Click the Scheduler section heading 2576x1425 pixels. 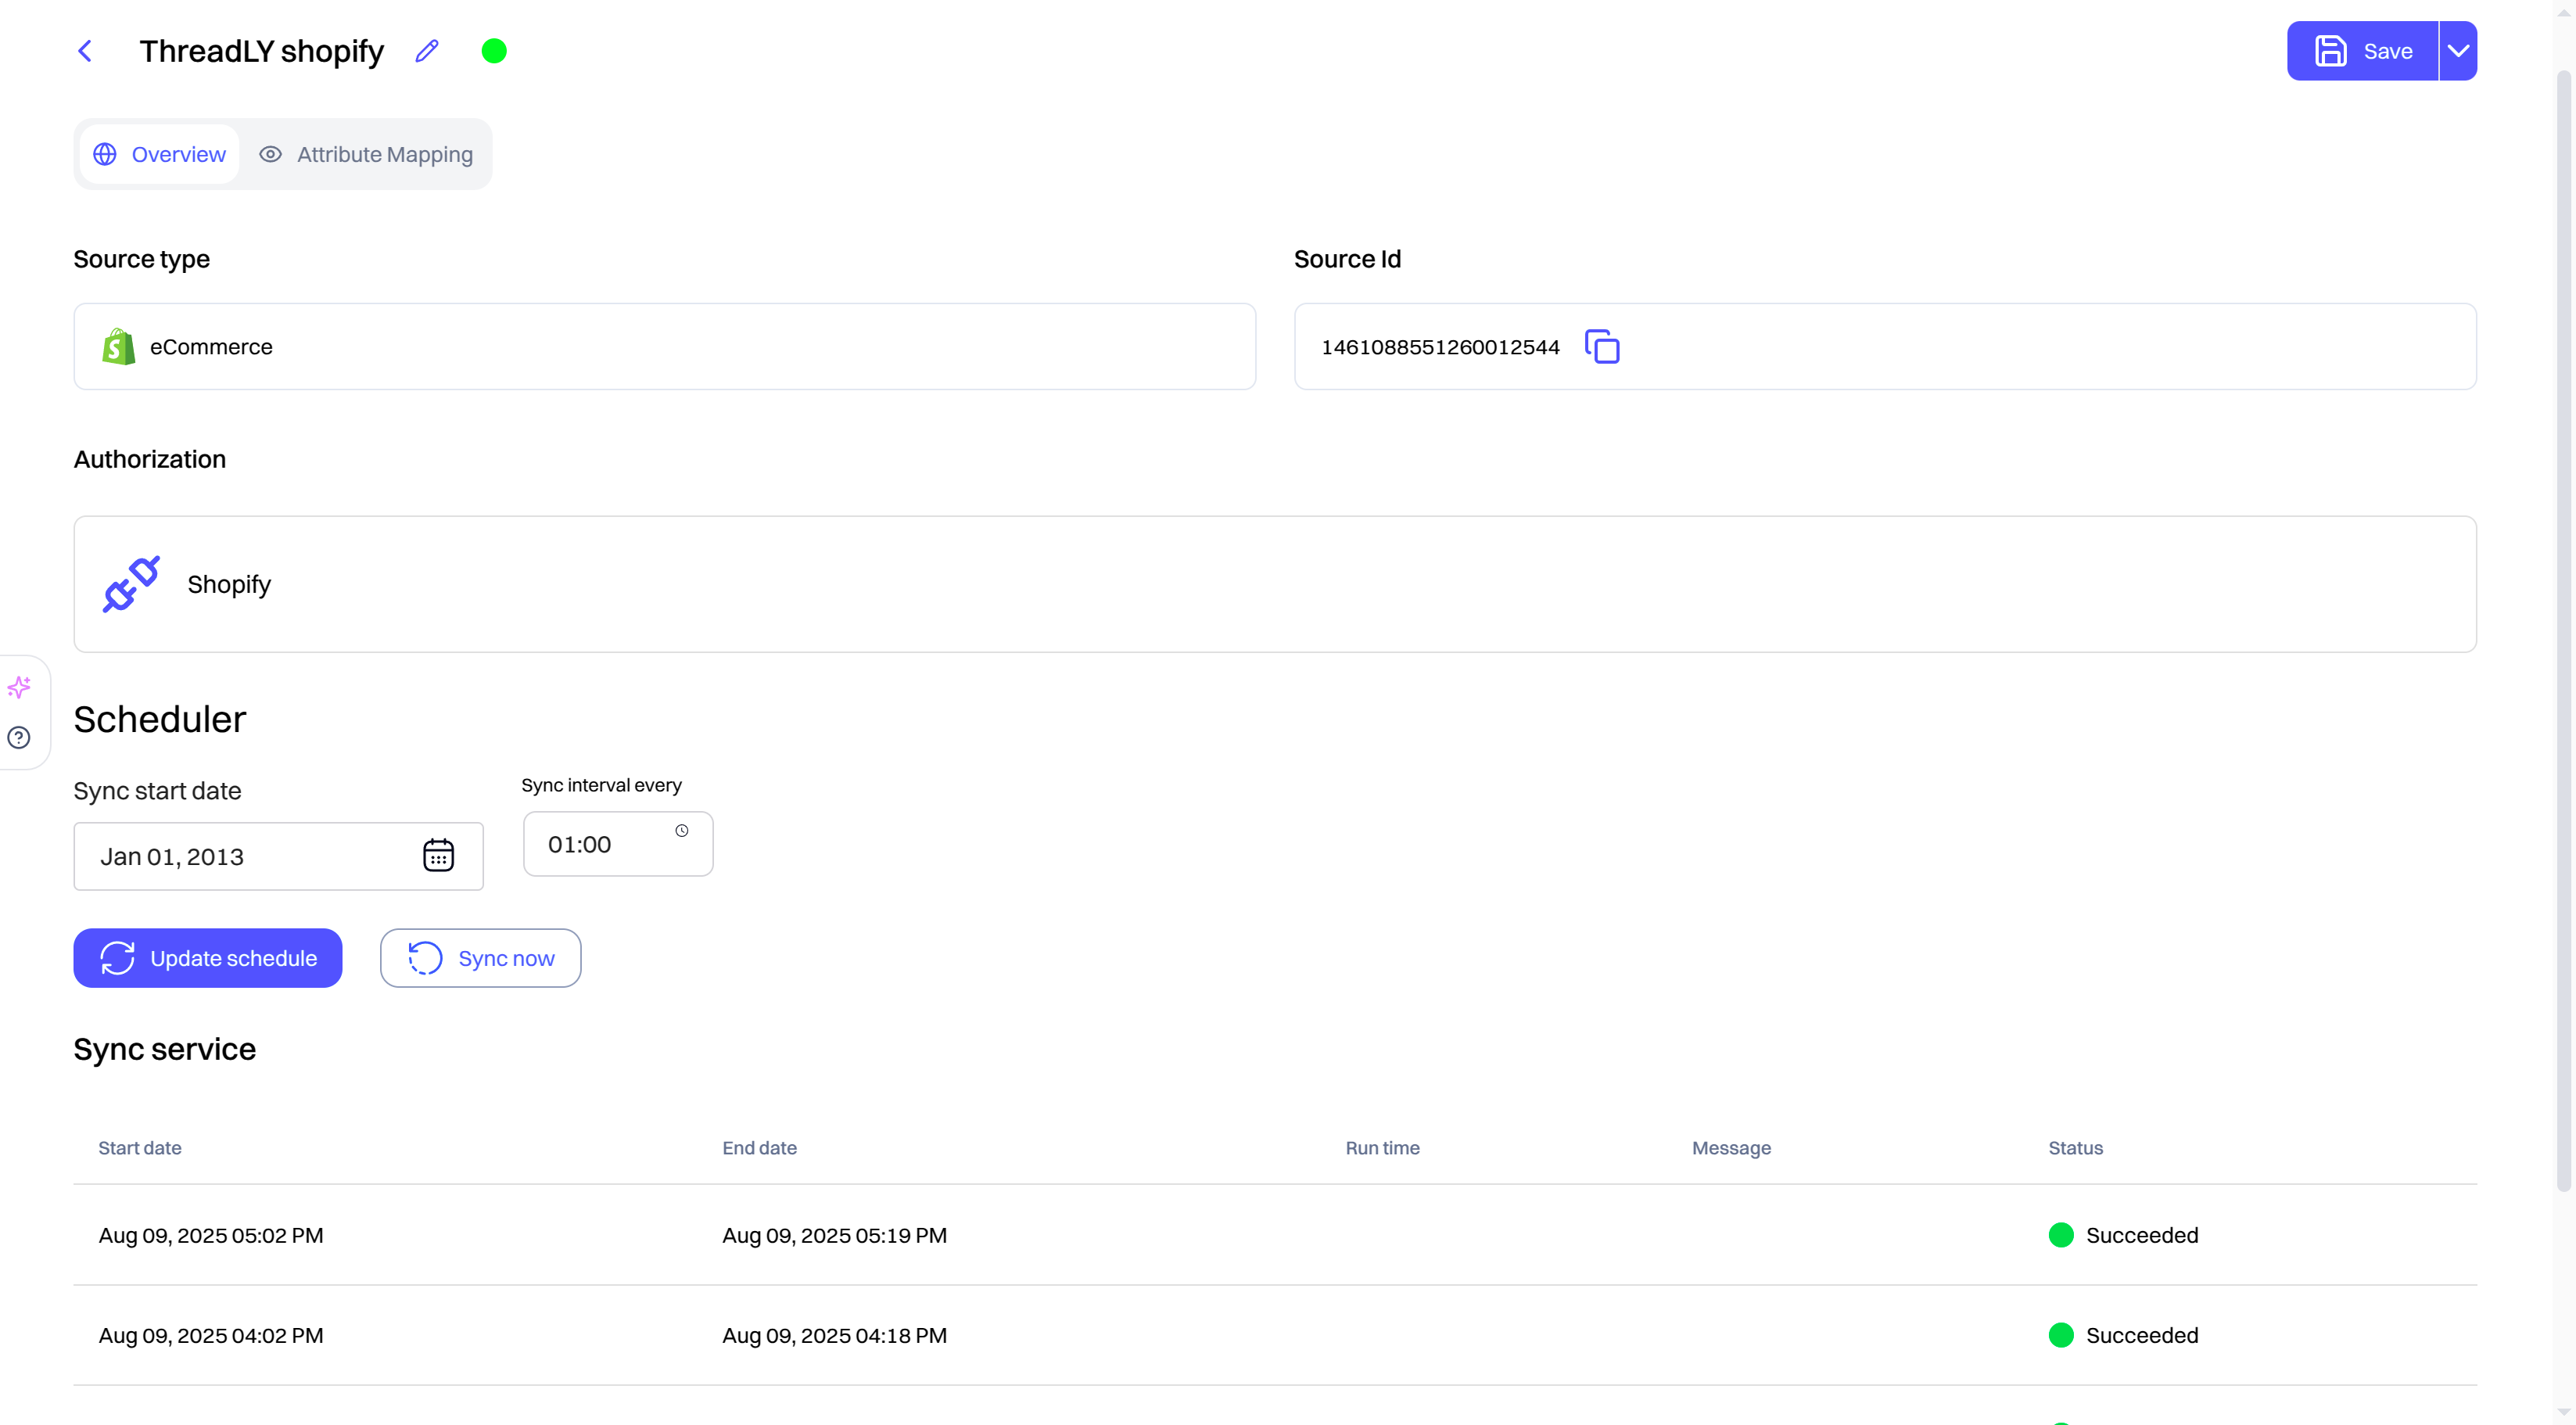click(160, 719)
